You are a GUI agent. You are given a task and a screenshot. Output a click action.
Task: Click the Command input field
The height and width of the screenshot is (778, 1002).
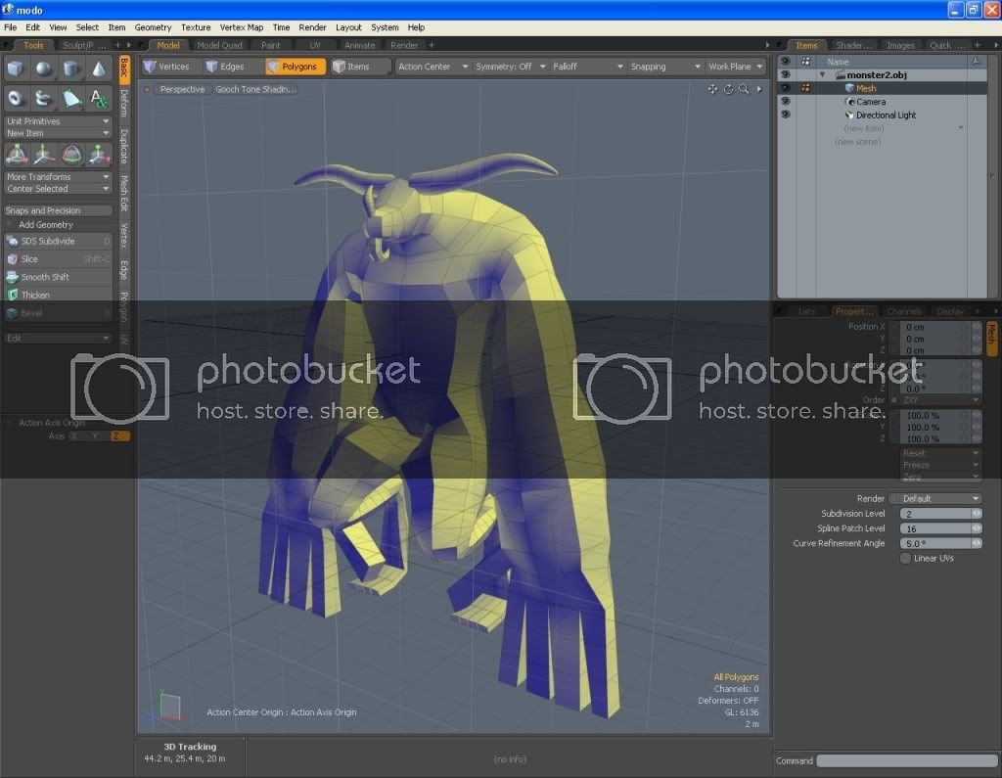(x=907, y=760)
